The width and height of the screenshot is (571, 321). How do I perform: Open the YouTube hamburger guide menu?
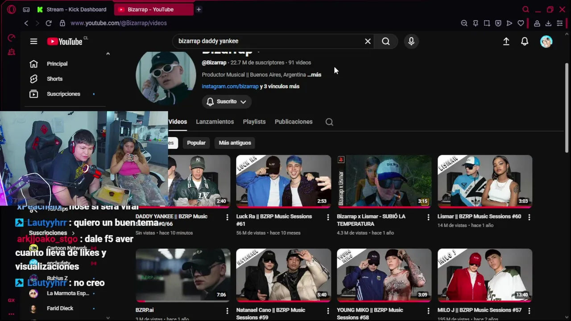tap(33, 41)
